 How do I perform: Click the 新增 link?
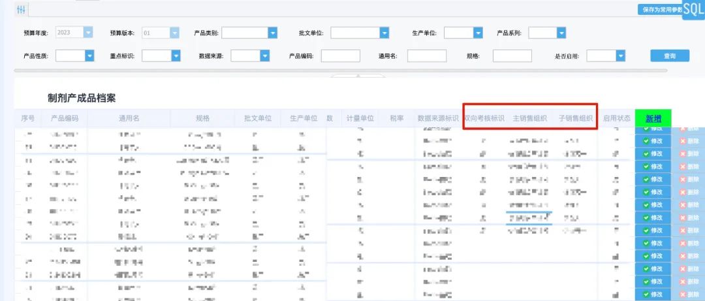coord(653,119)
